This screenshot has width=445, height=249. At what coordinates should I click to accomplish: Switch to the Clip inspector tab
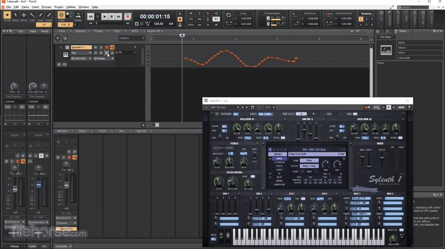(21, 31)
